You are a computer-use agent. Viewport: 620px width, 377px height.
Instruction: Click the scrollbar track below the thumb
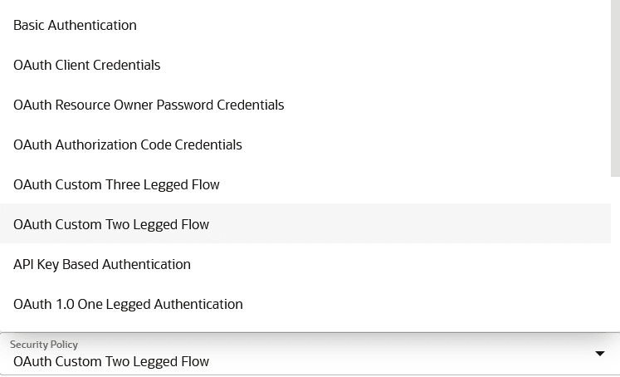point(615,253)
